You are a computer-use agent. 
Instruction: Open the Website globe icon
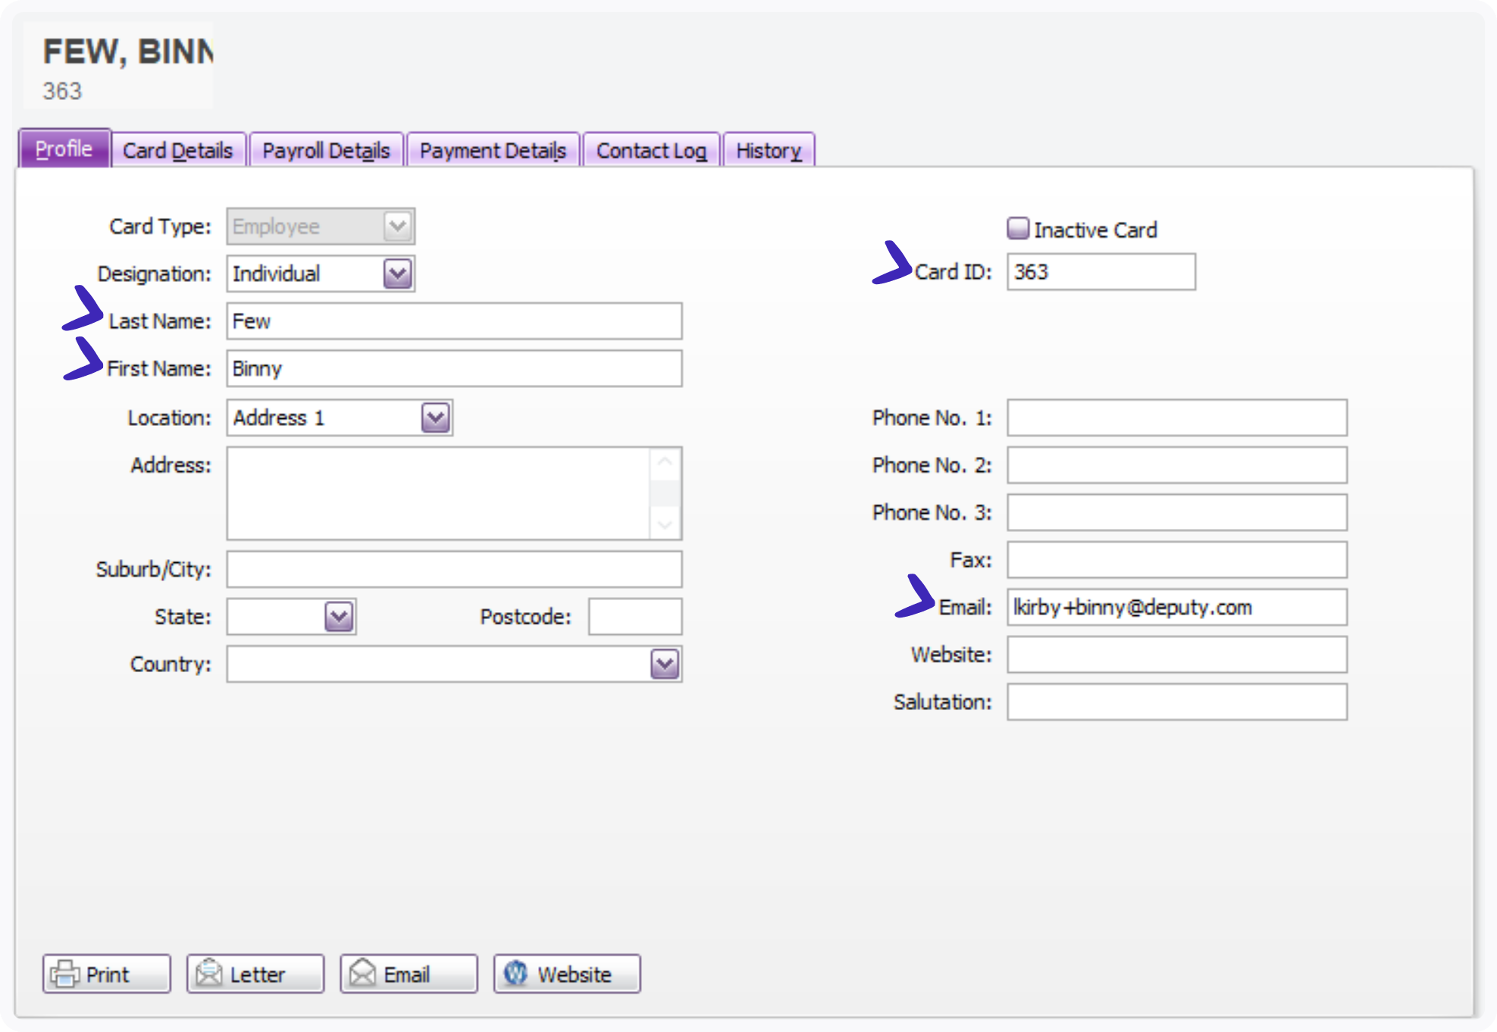coord(515,973)
